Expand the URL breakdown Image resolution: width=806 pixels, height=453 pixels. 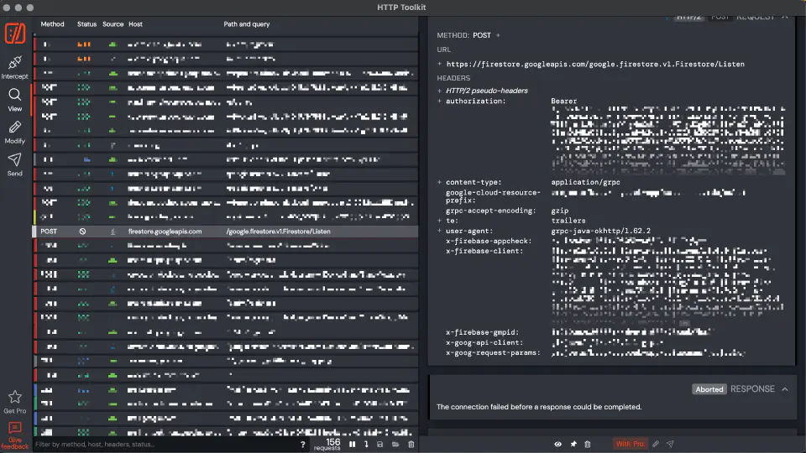click(x=439, y=65)
